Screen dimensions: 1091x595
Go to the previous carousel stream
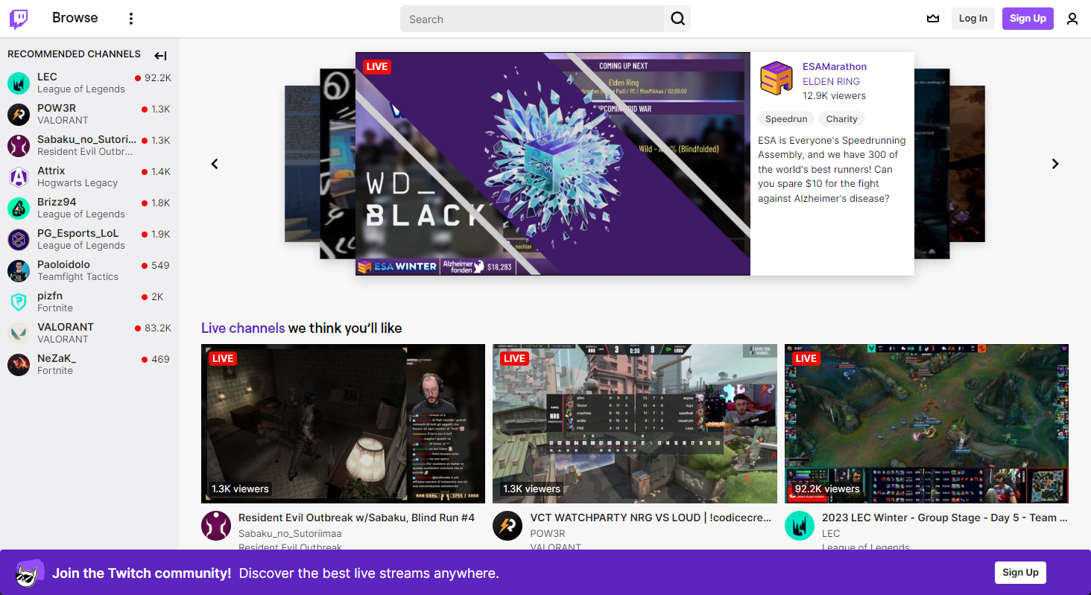coord(215,164)
